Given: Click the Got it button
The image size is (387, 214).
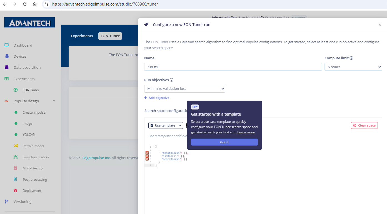Looking at the screenshot, I should pyautogui.click(x=224, y=142).
